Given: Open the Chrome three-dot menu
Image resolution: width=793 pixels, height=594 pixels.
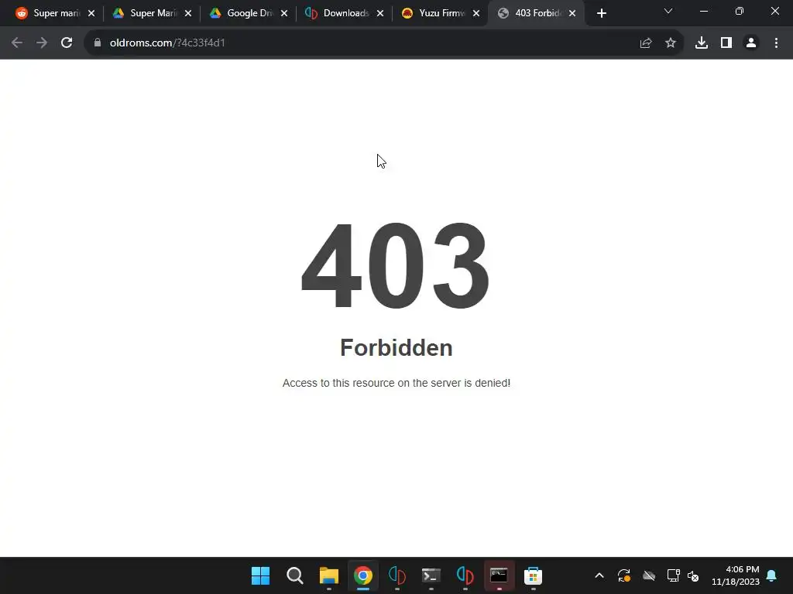Looking at the screenshot, I should click(776, 43).
